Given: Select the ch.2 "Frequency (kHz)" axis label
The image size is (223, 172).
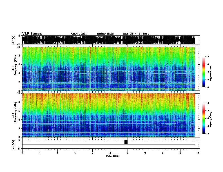Looking at the screenshot, I should [16, 112].
